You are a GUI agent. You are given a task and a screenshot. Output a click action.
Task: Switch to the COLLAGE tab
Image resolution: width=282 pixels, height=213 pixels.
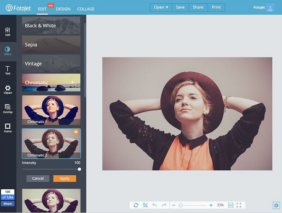point(86,9)
